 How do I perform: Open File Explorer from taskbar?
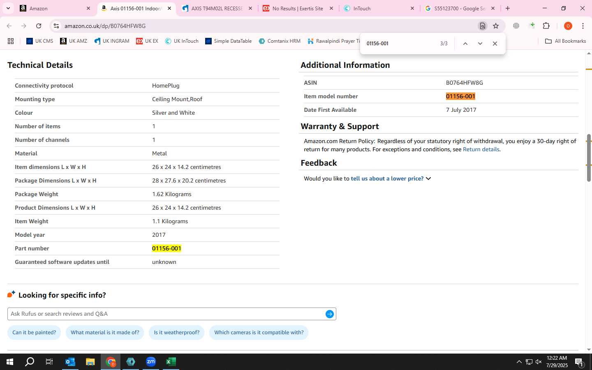(x=90, y=362)
